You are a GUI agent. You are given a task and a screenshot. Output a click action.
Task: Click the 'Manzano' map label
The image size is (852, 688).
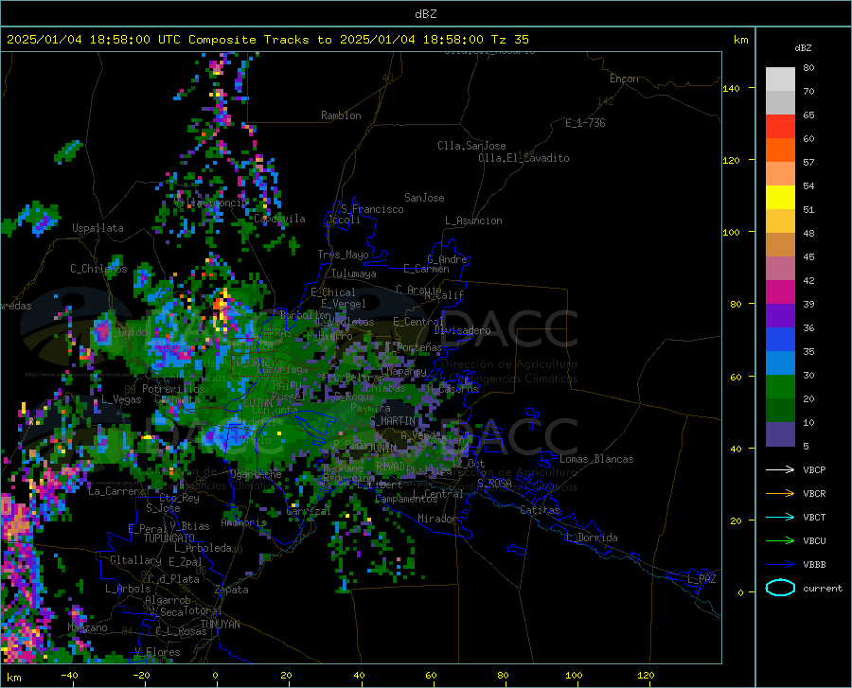(x=87, y=627)
